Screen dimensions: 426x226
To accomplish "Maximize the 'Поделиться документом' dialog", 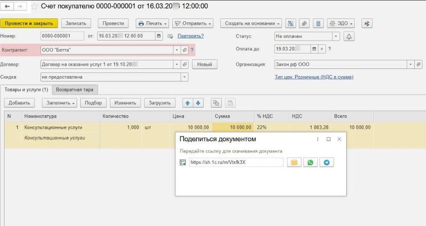I will (329, 139).
